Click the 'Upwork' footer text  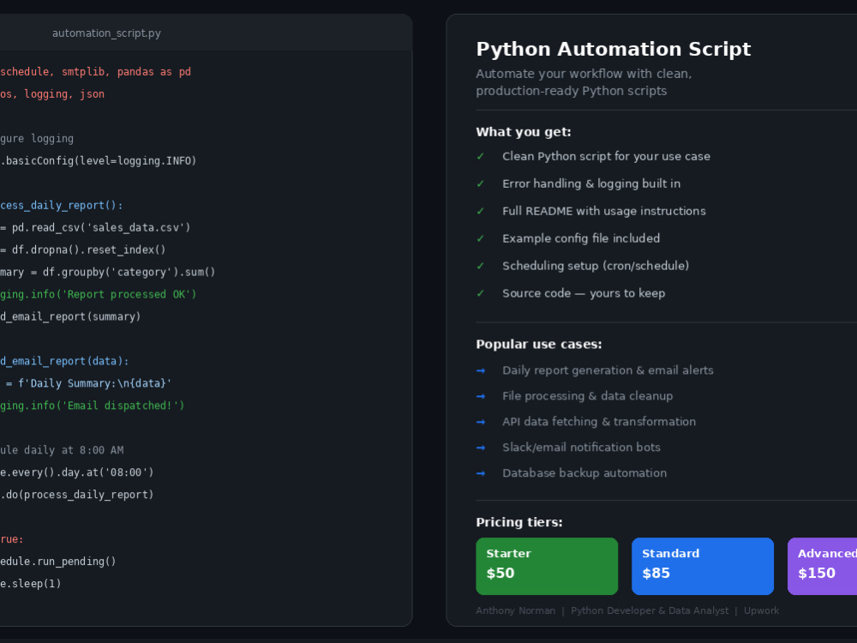point(761,610)
